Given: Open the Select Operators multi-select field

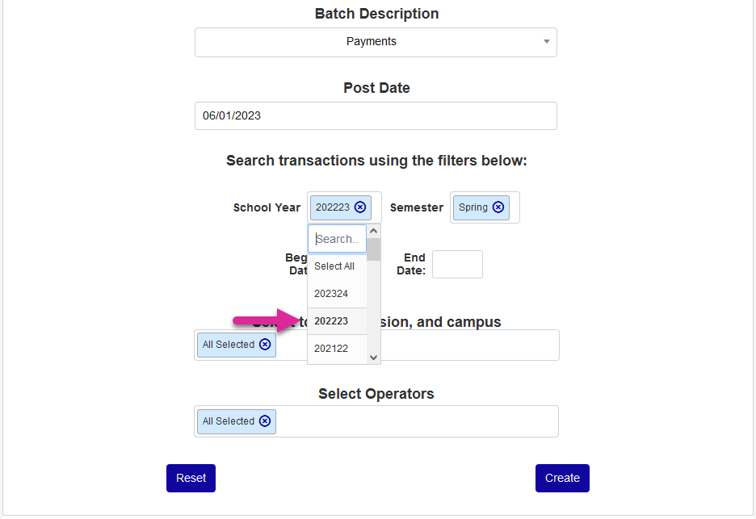Looking at the screenshot, I should pyautogui.click(x=416, y=421).
